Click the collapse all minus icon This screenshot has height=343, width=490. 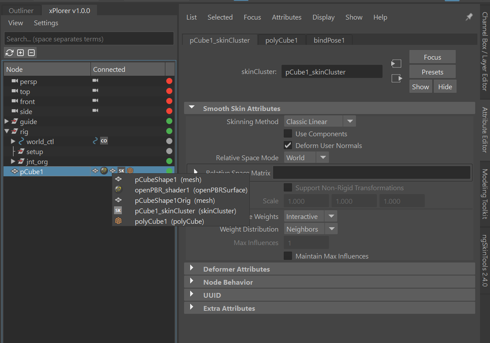31,53
